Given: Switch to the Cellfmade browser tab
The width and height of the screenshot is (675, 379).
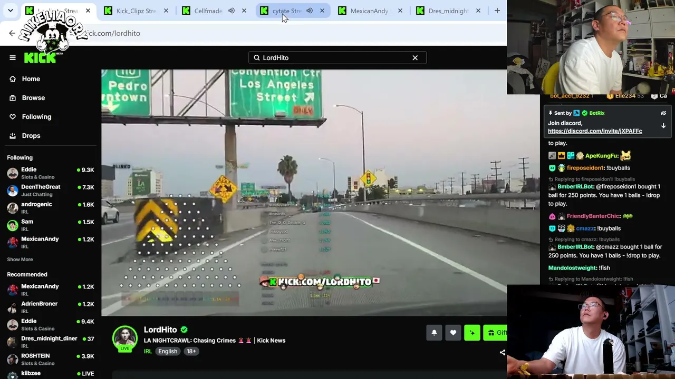Looking at the screenshot, I should [x=208, y=11].
